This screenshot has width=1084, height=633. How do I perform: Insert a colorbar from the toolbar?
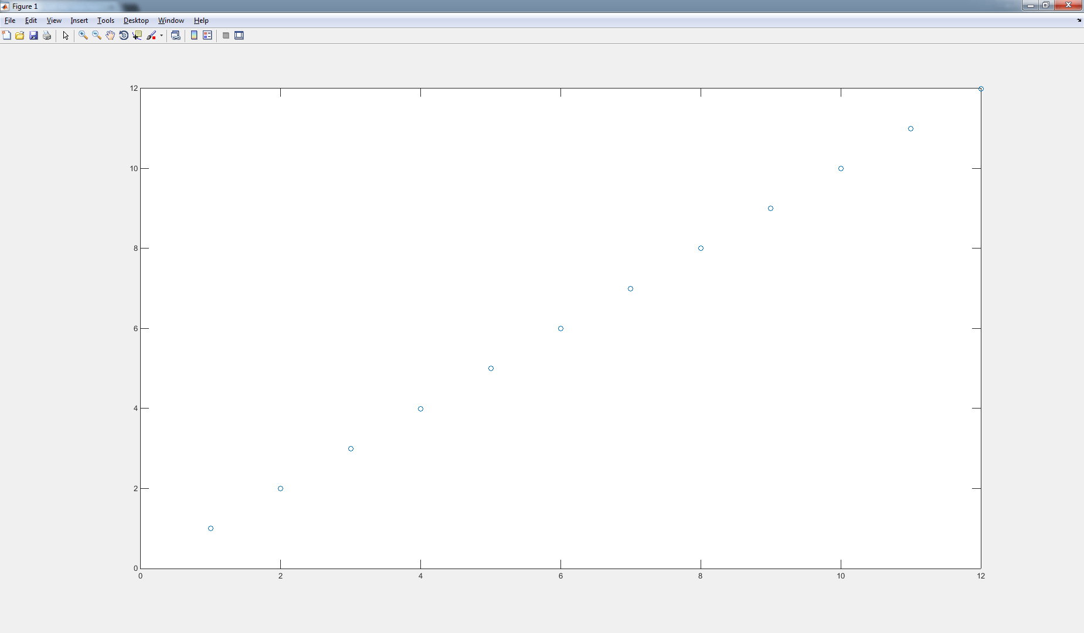194,36
